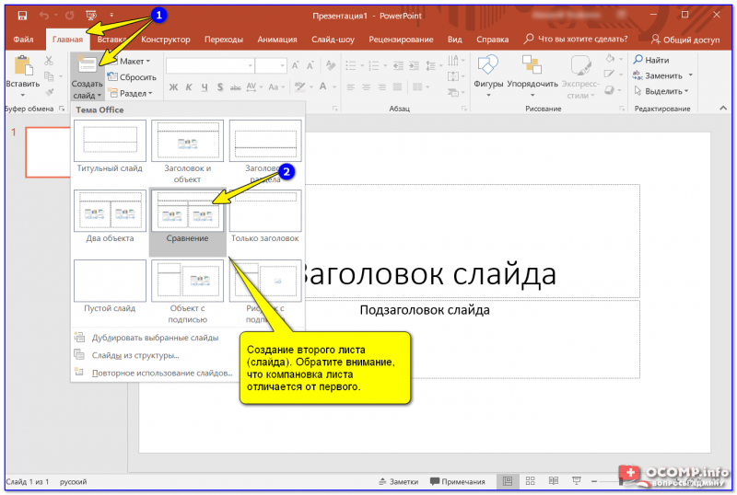Toggle Underline Ч formatting

(x=205, y=86)
